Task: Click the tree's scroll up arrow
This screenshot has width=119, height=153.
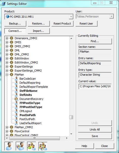Action: click(71, 38)
